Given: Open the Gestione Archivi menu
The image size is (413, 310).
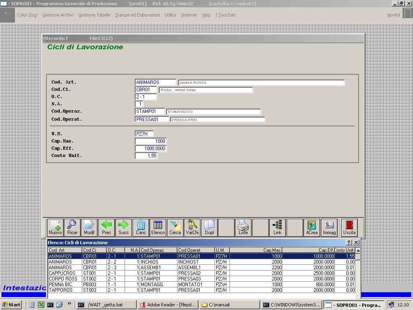Looking at the screenshot, I should pyautogui.click(x=58, y=15).
